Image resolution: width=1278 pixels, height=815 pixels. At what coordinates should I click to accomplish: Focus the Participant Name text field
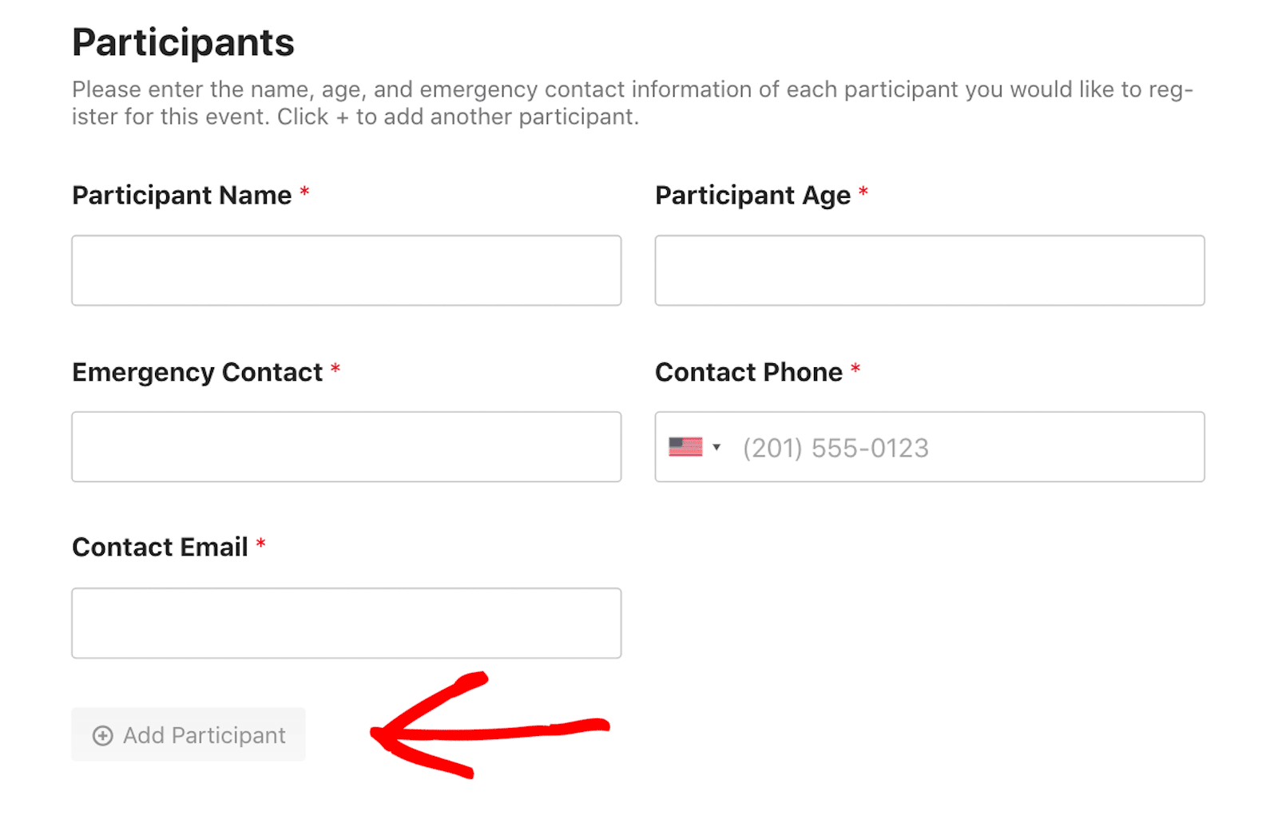point(347,270)
